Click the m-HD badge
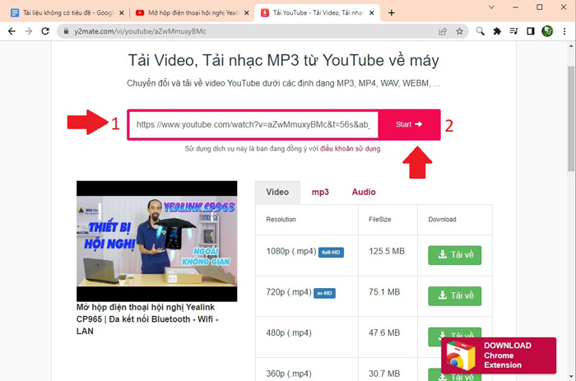The width and height of the screenshot is (576, 381). pyautogui.click(x=324, y=293)
